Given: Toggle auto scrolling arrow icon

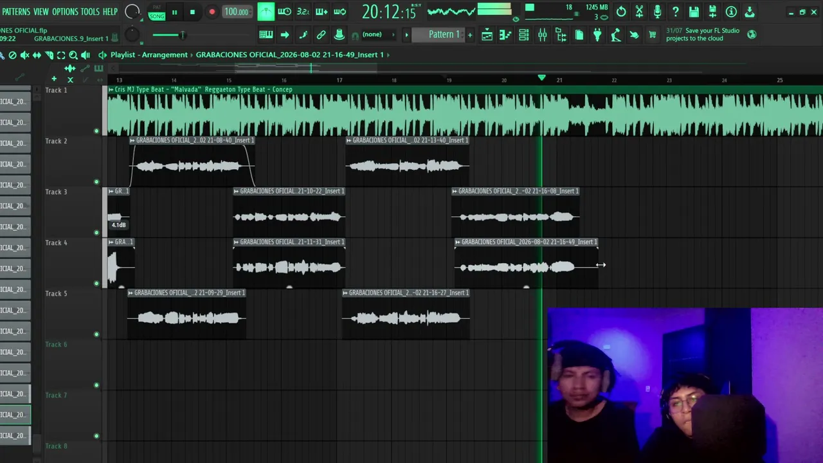Looking at the screenshot, I should [285, 35].
